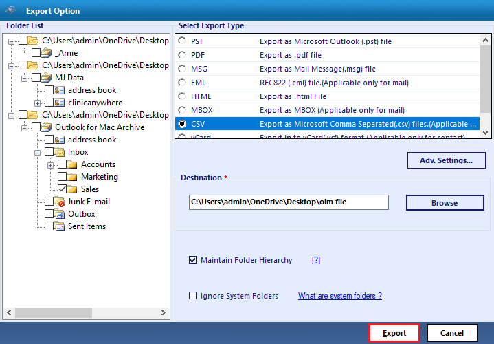Select the CSV export radio button
The height and width of the screenshot is (344, 494).
pyautogui.click(x=182, y=124)
